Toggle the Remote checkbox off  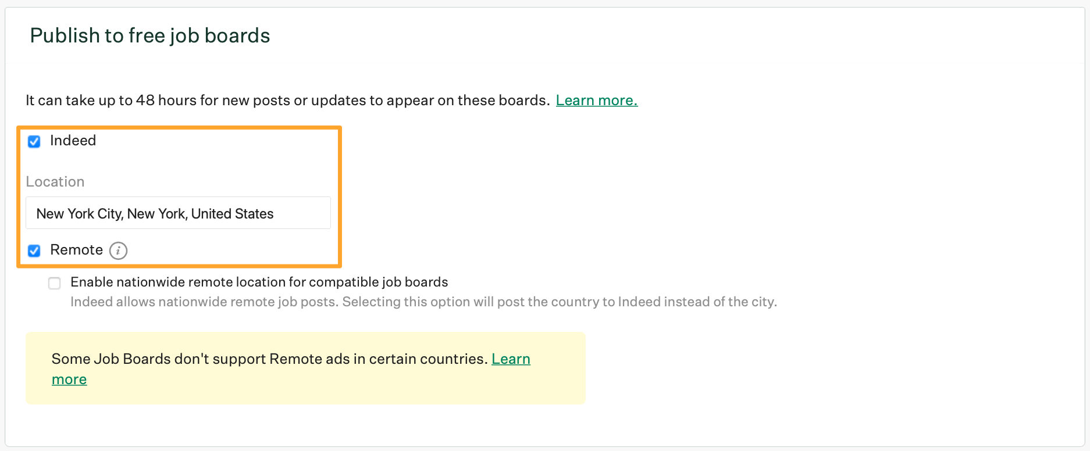[x=34, y=250]
